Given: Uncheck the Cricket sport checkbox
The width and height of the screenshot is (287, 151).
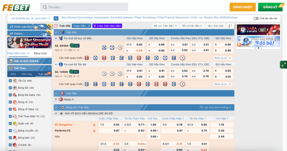Looking at the screenshot, I should click(10, 145).
